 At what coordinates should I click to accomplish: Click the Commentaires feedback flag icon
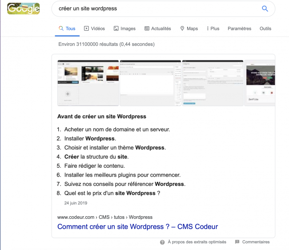coord(237,242)
